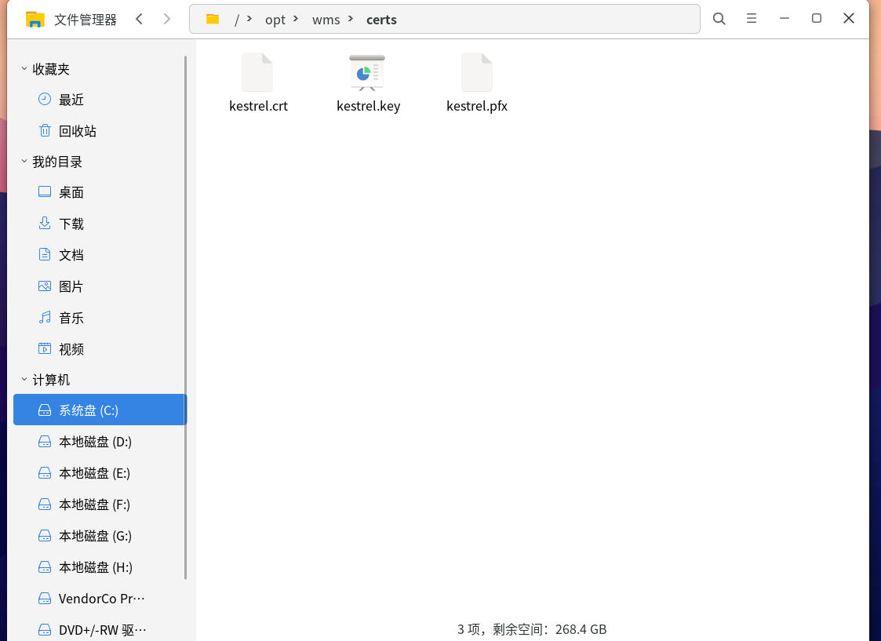The width and height of the screenshot is (881, 641).
Task: Select the kestrel.key file icon
Action: (367, 73)
